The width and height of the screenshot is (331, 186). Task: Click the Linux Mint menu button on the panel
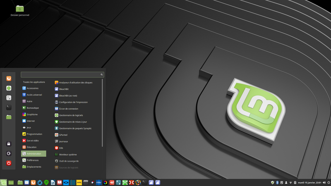tap(3, 182)
